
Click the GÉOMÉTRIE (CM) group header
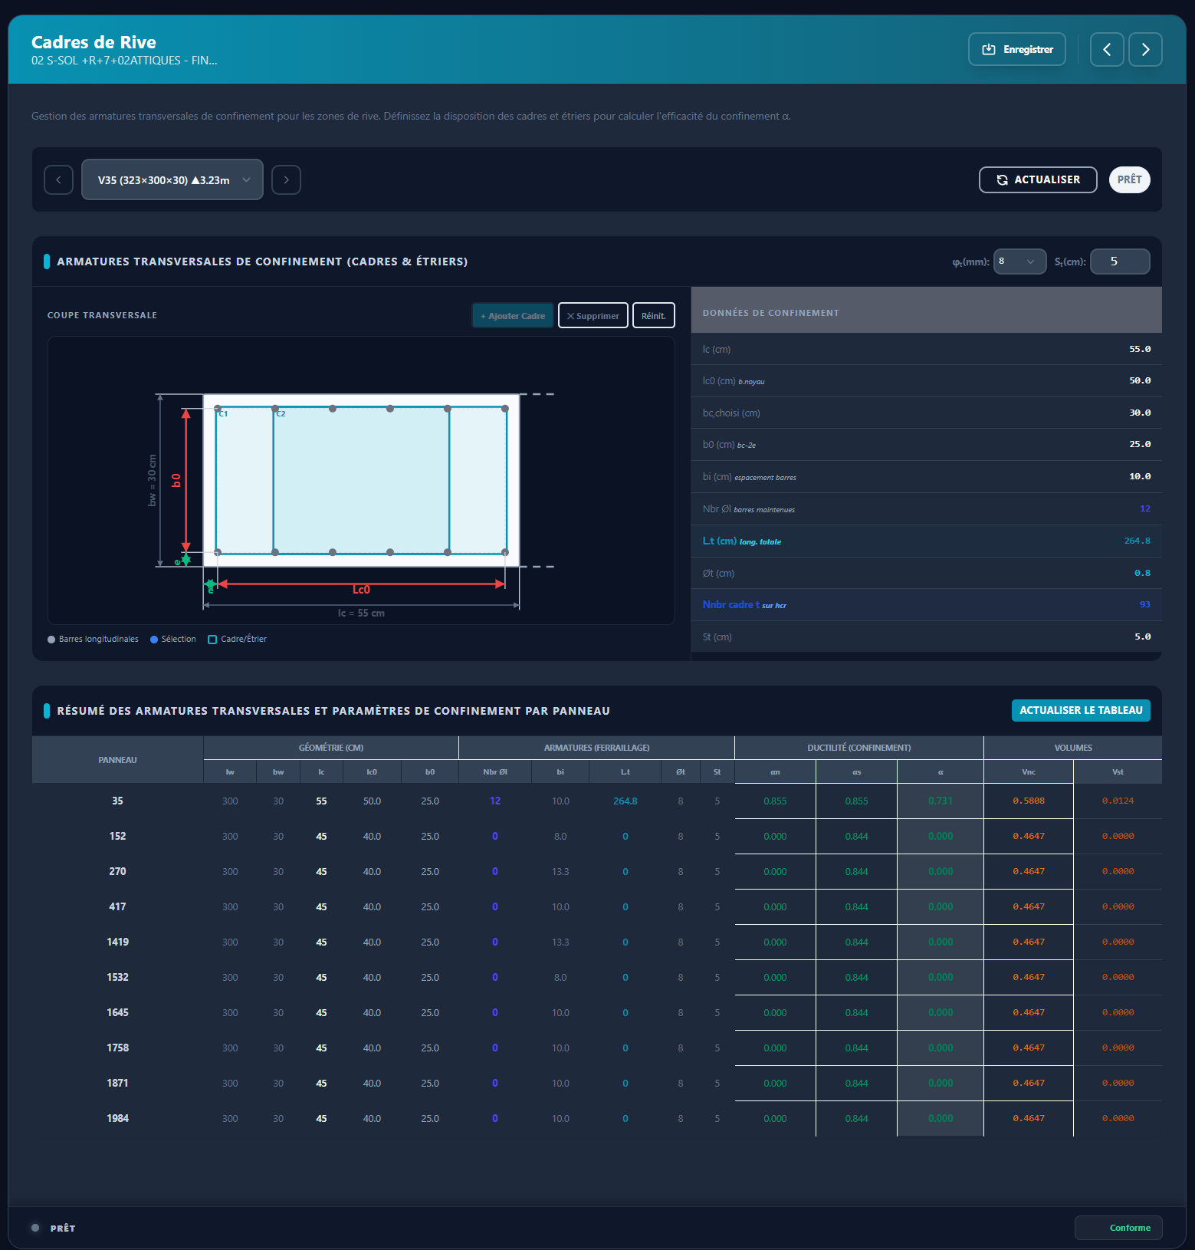click(x=331, y=748)
